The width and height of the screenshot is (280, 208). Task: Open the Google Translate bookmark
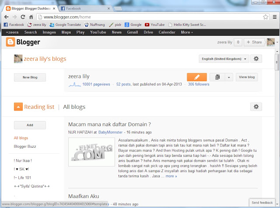coord(65,24)
